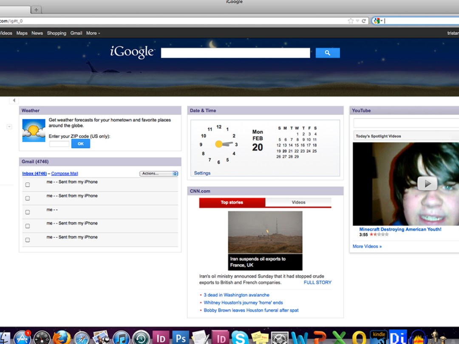The width and height of the screenshot is (459, 344).
Task: Click the ZIP code input field
Action: click(59, 144)
